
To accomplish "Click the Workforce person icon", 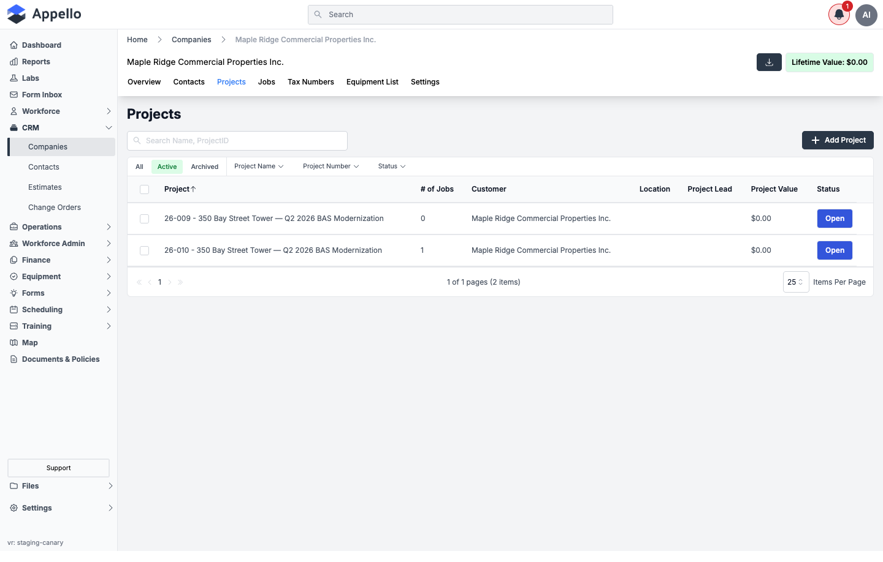I will [x=13, y=111].
